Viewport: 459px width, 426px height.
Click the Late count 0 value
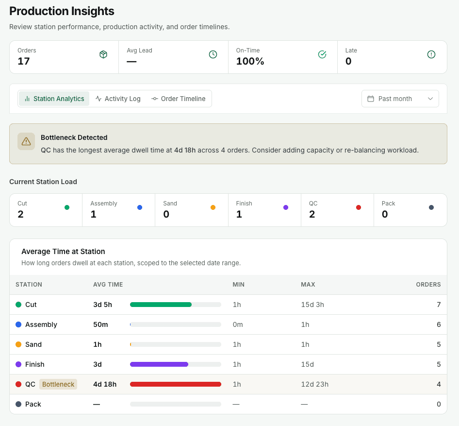348,61
